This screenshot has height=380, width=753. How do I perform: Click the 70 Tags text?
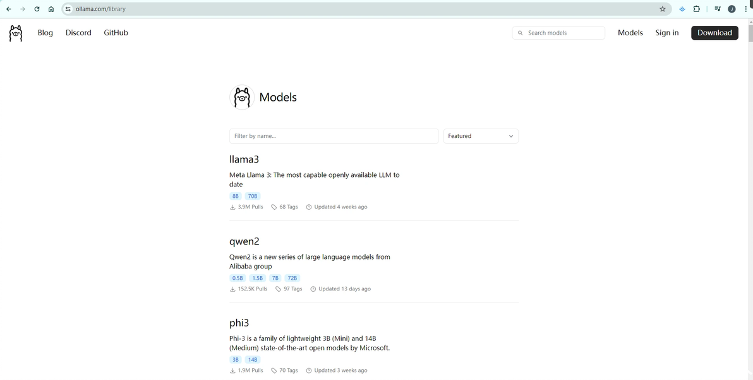(289, 371)
